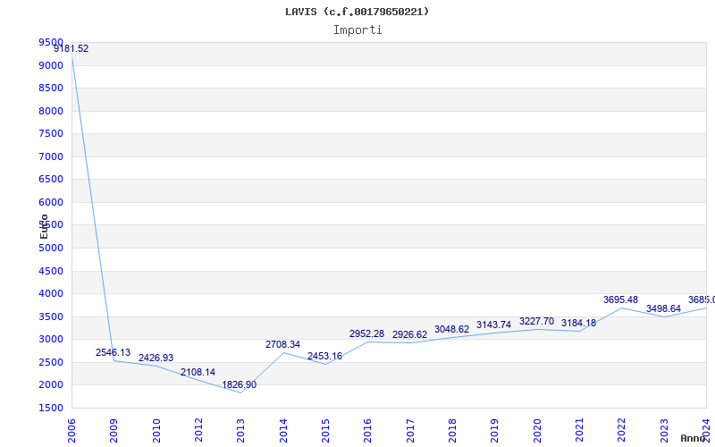Viewport: 715px width, 447px height.
Task: Click the data label 2108.14
Action: point(198,372)
